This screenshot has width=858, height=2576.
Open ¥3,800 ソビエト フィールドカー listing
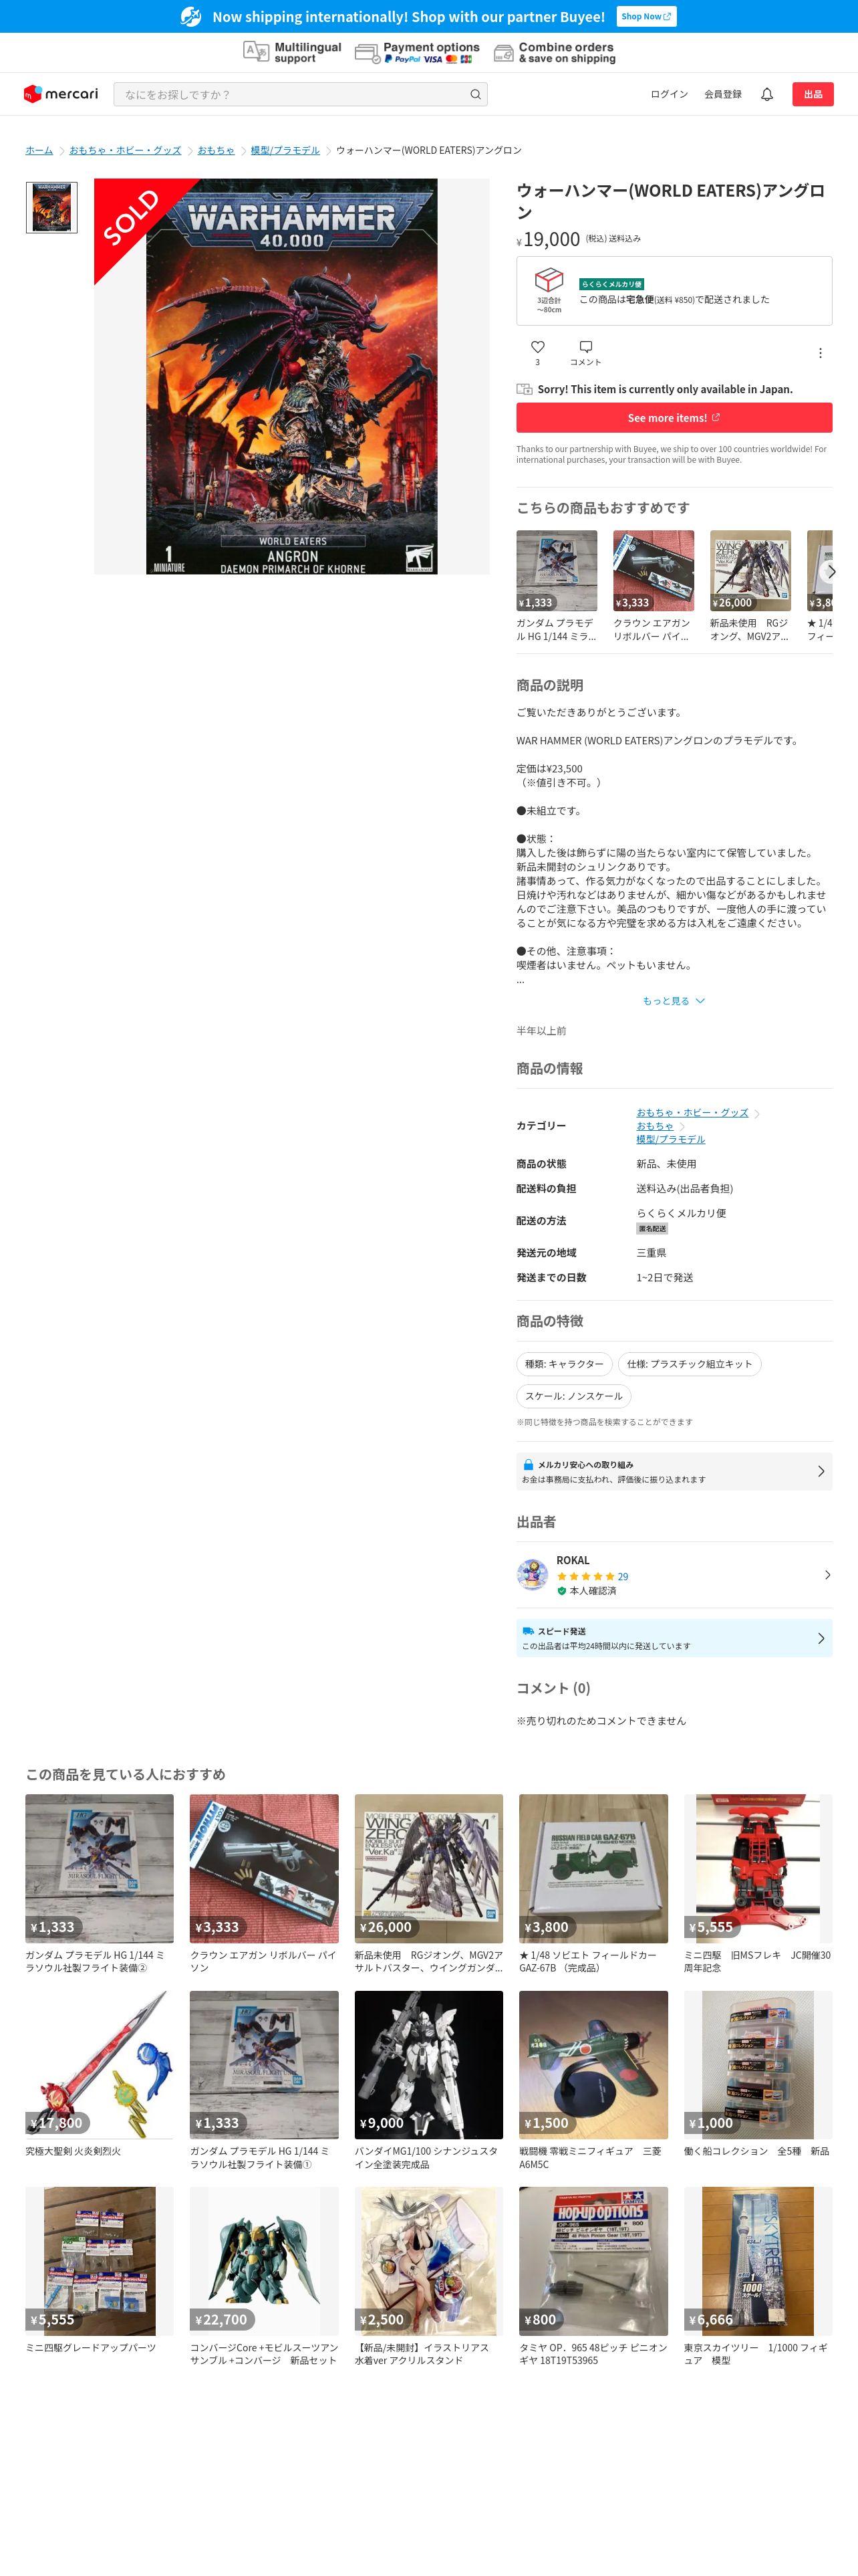tap(593, 1884)
